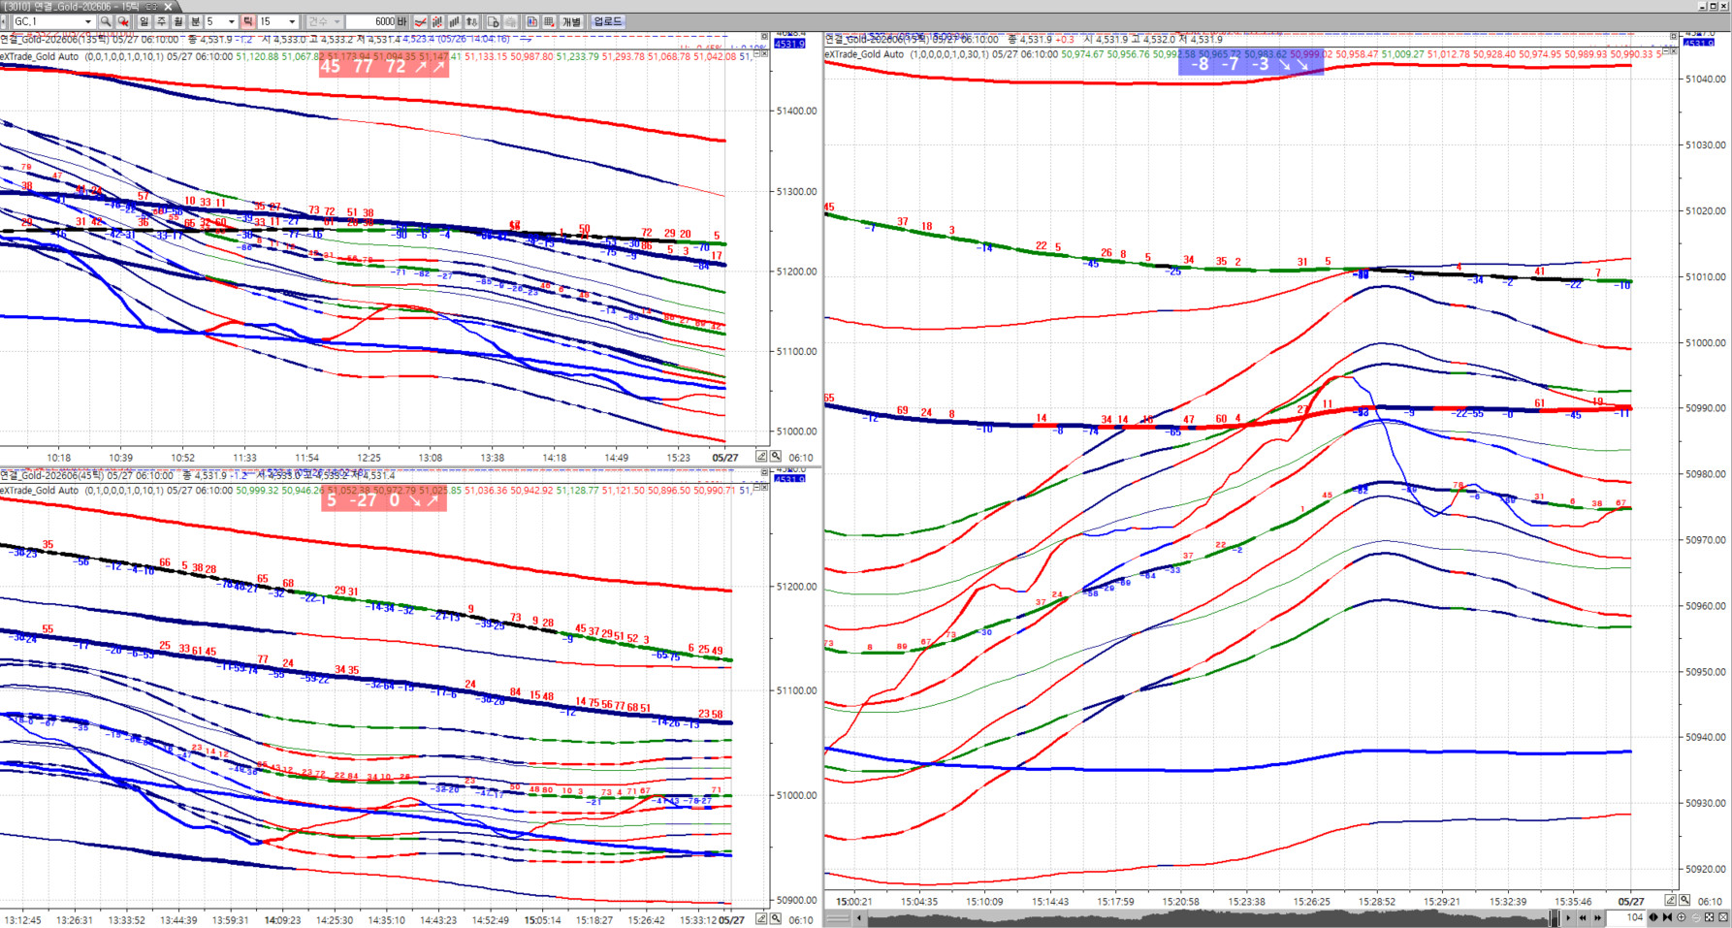Click the crossed-box reset icon bottom right
This screenshot has height=928, width=1732.
pyautogui.click(x=1723, y=917)
